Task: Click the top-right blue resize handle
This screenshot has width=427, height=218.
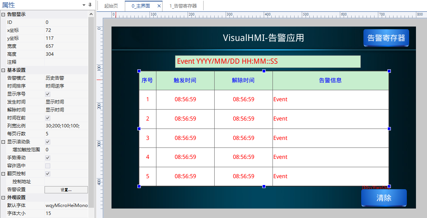Action: pos(389,71)
